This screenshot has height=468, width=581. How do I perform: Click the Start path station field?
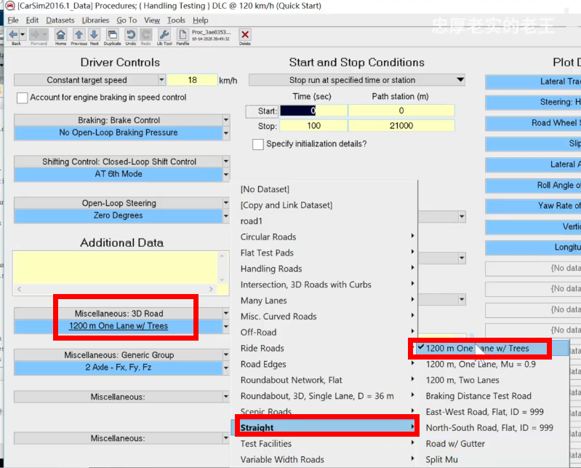(401, 111)
